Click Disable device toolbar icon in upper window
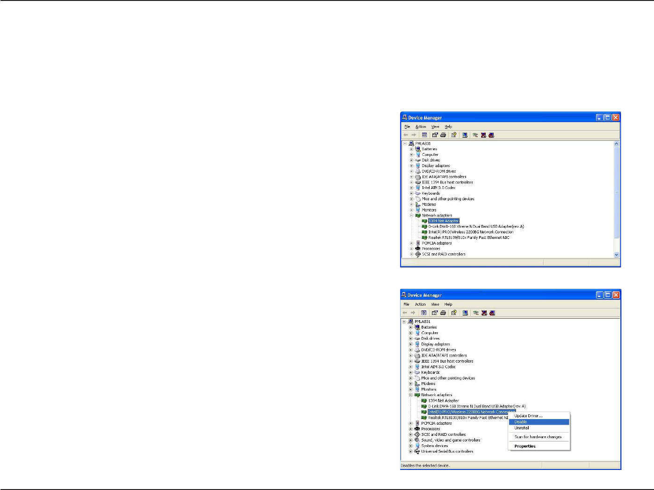The height and width of the screenshot is (490, 654). [491, 135]
